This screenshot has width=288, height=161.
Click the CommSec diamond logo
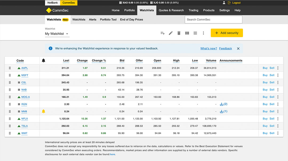tap(49, 10)
